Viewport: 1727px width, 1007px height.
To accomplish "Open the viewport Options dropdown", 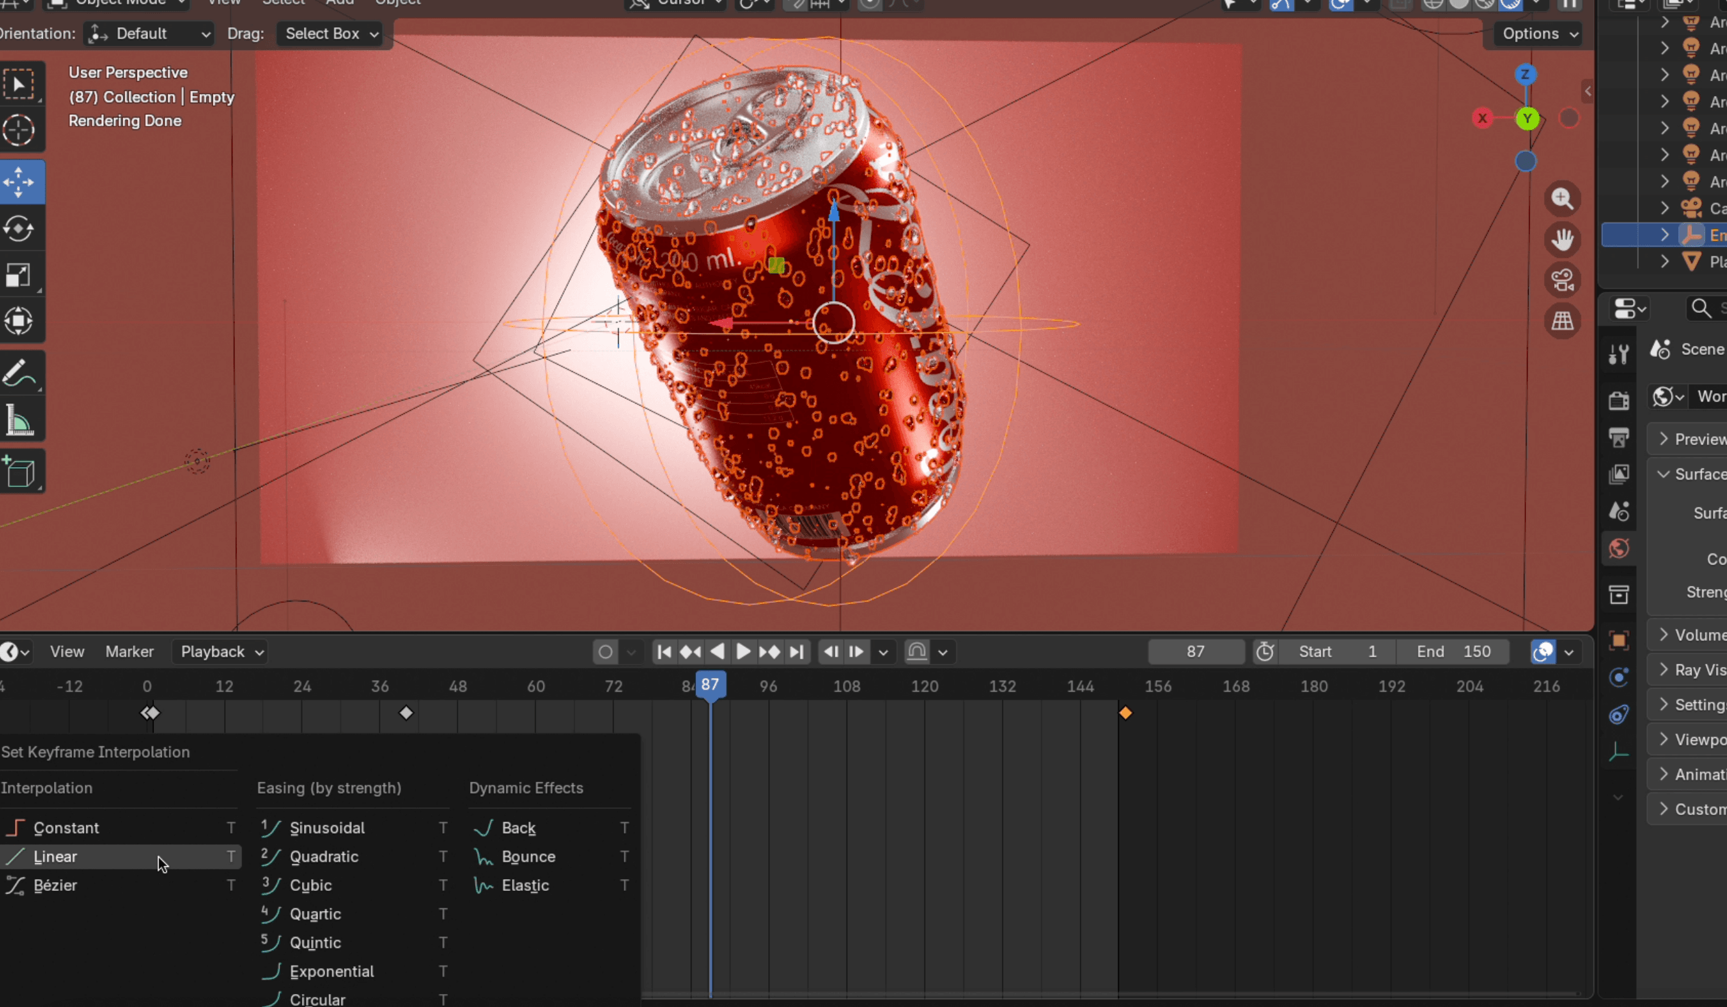I will [1538, 34].
